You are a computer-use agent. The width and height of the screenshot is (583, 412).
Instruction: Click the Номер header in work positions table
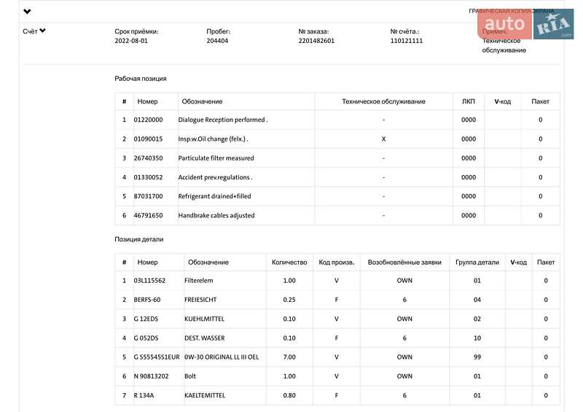(x=148, y=101)
